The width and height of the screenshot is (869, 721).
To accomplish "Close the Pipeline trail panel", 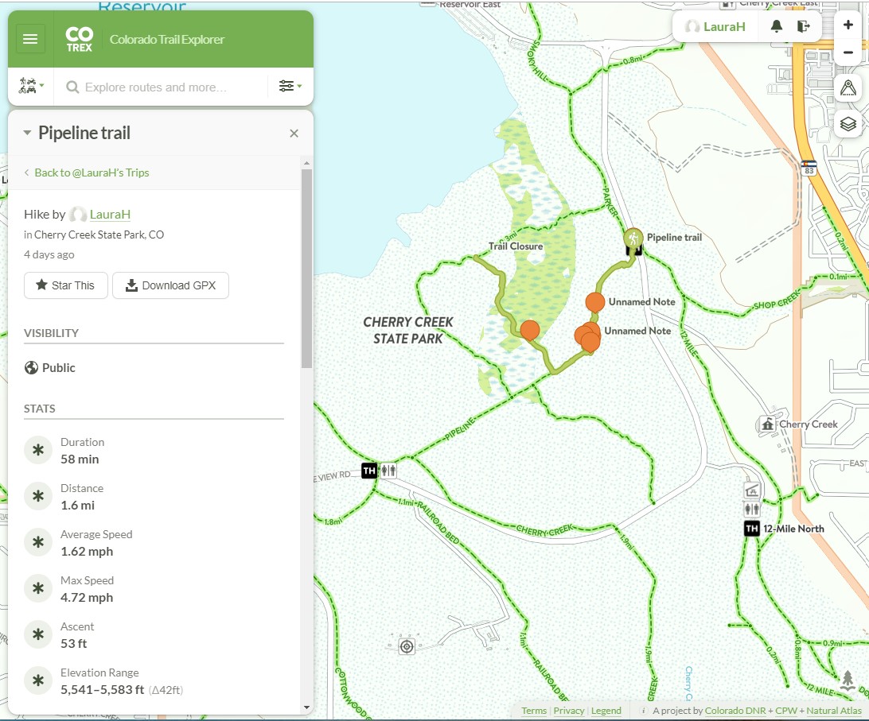I will pyautogui.click(x=294, y=134).
